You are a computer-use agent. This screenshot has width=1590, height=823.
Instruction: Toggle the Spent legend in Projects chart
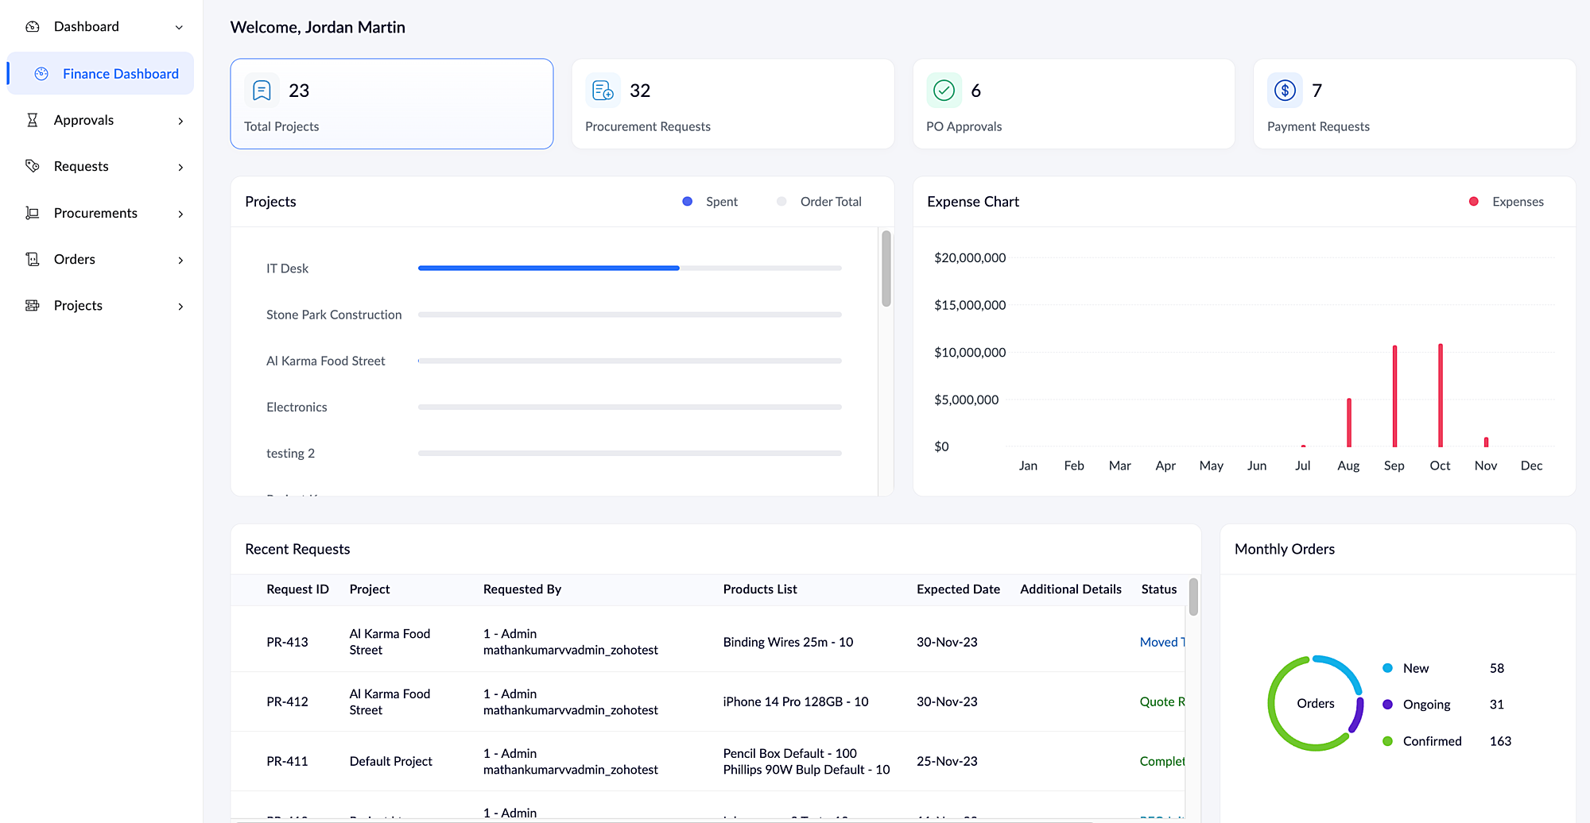[x=710, y=202]
